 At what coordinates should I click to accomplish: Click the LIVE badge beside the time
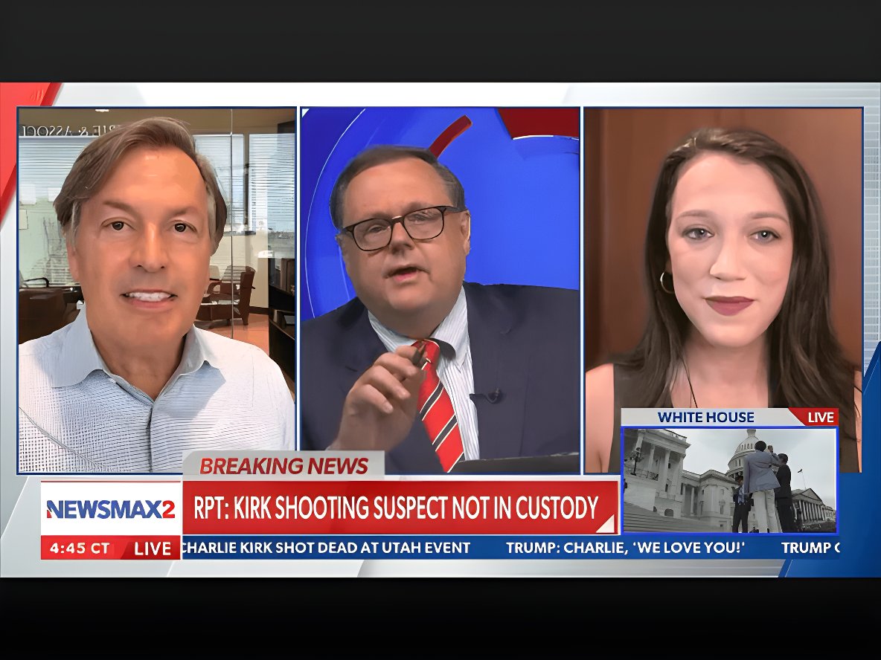pos(153,549)
